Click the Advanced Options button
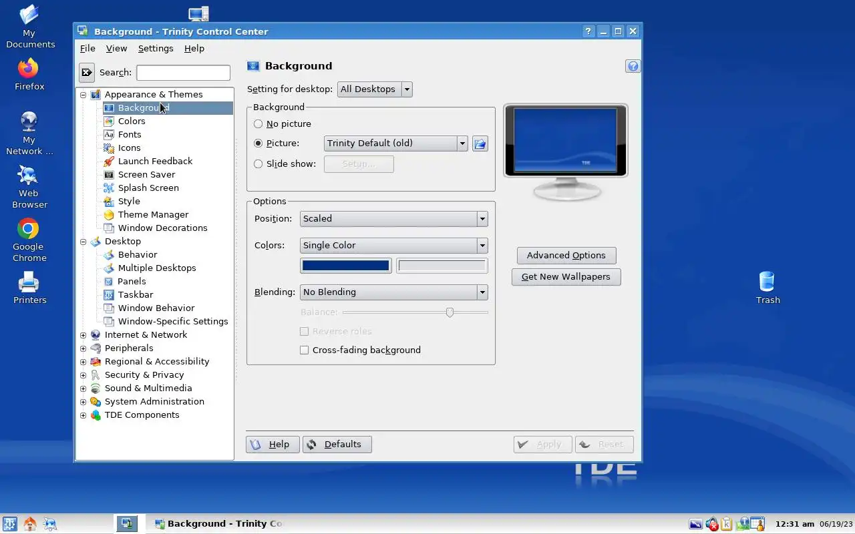 pyautogui.click(x=566, y=256)
